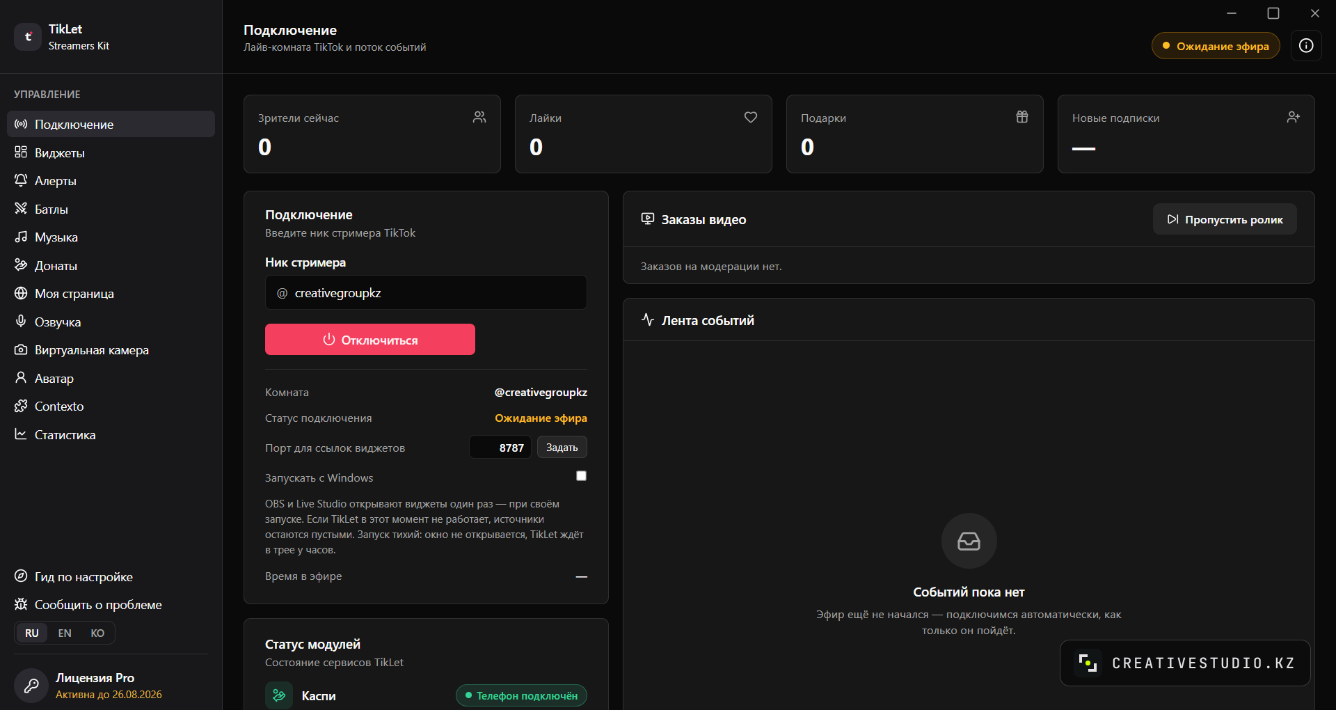Click the Музыка note icon
Screen dimensions: 1336x710
coord(21,237)
